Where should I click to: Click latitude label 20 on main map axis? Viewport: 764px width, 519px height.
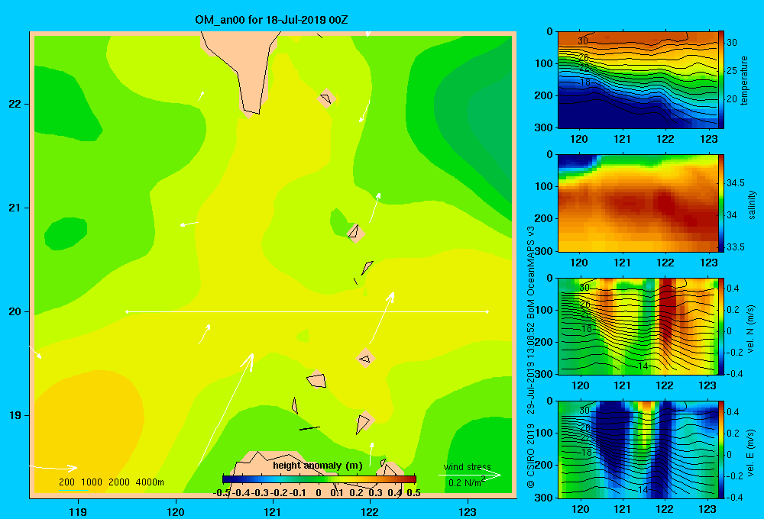pos(15,311)
